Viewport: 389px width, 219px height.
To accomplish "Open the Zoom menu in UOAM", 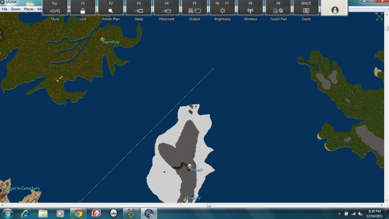I will click(x=16, y=9).
